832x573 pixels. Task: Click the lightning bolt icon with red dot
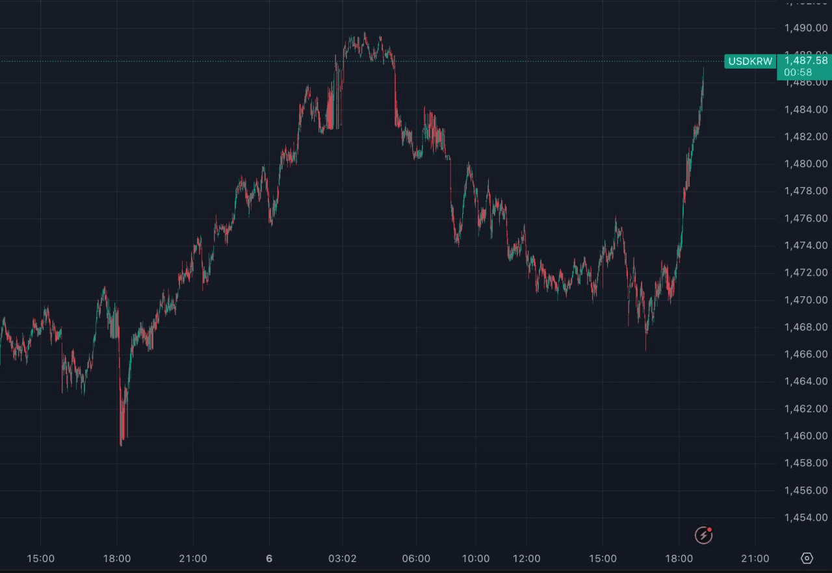[x=703, y=535]
